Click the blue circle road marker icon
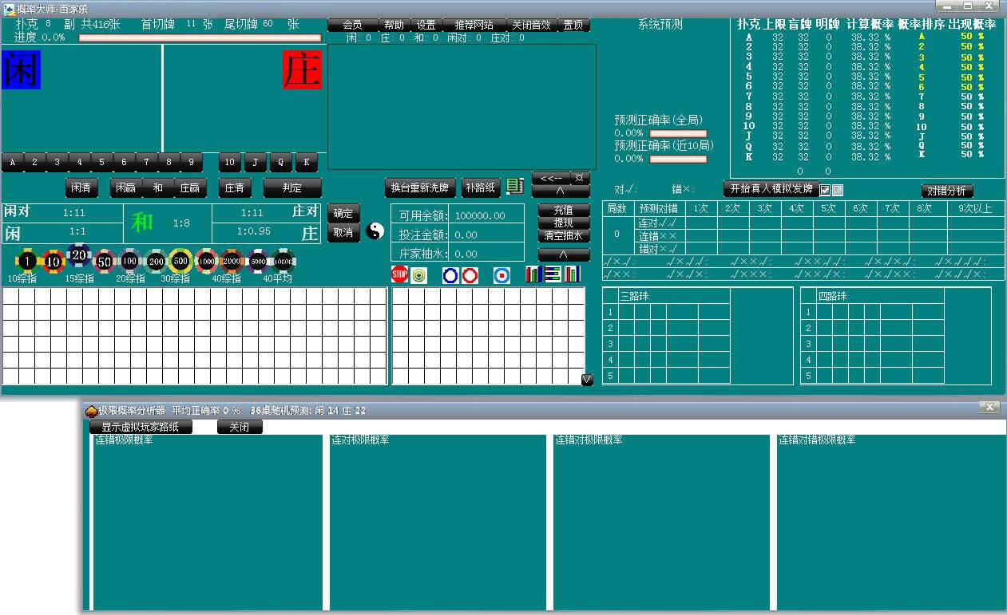 click(x=450, y=275)
